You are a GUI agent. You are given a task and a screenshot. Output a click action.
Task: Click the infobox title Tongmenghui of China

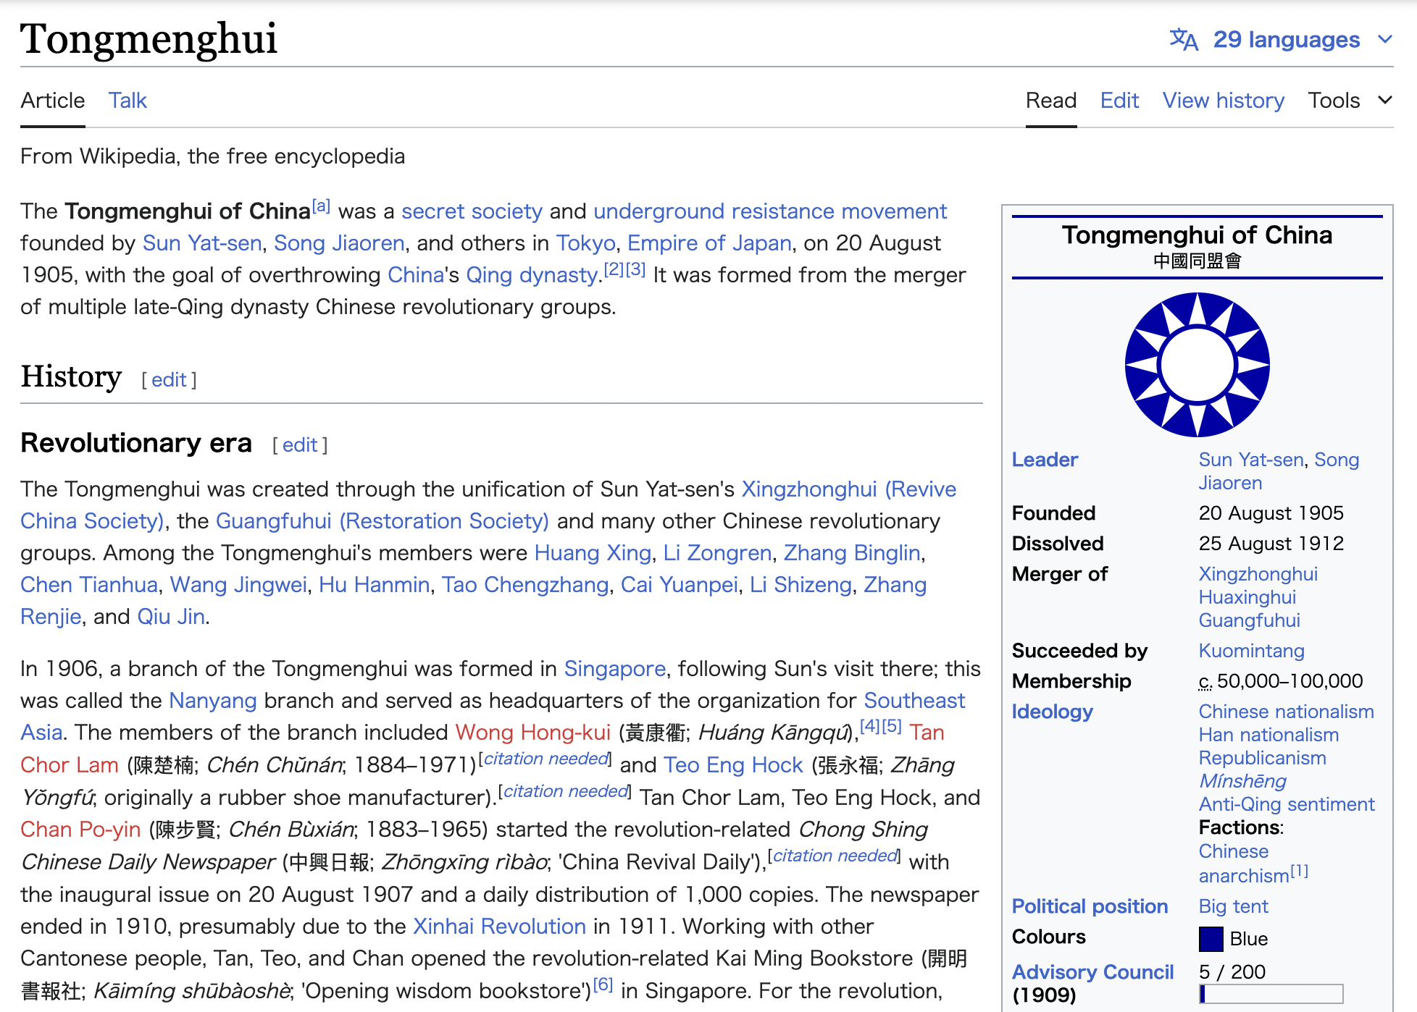click(x=1197, y=235)
